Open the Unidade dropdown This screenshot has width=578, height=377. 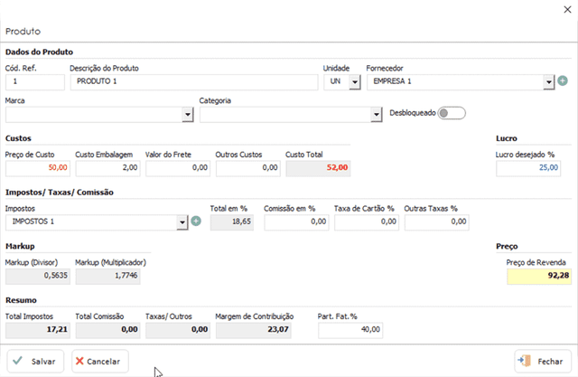[x=355, y=82]
